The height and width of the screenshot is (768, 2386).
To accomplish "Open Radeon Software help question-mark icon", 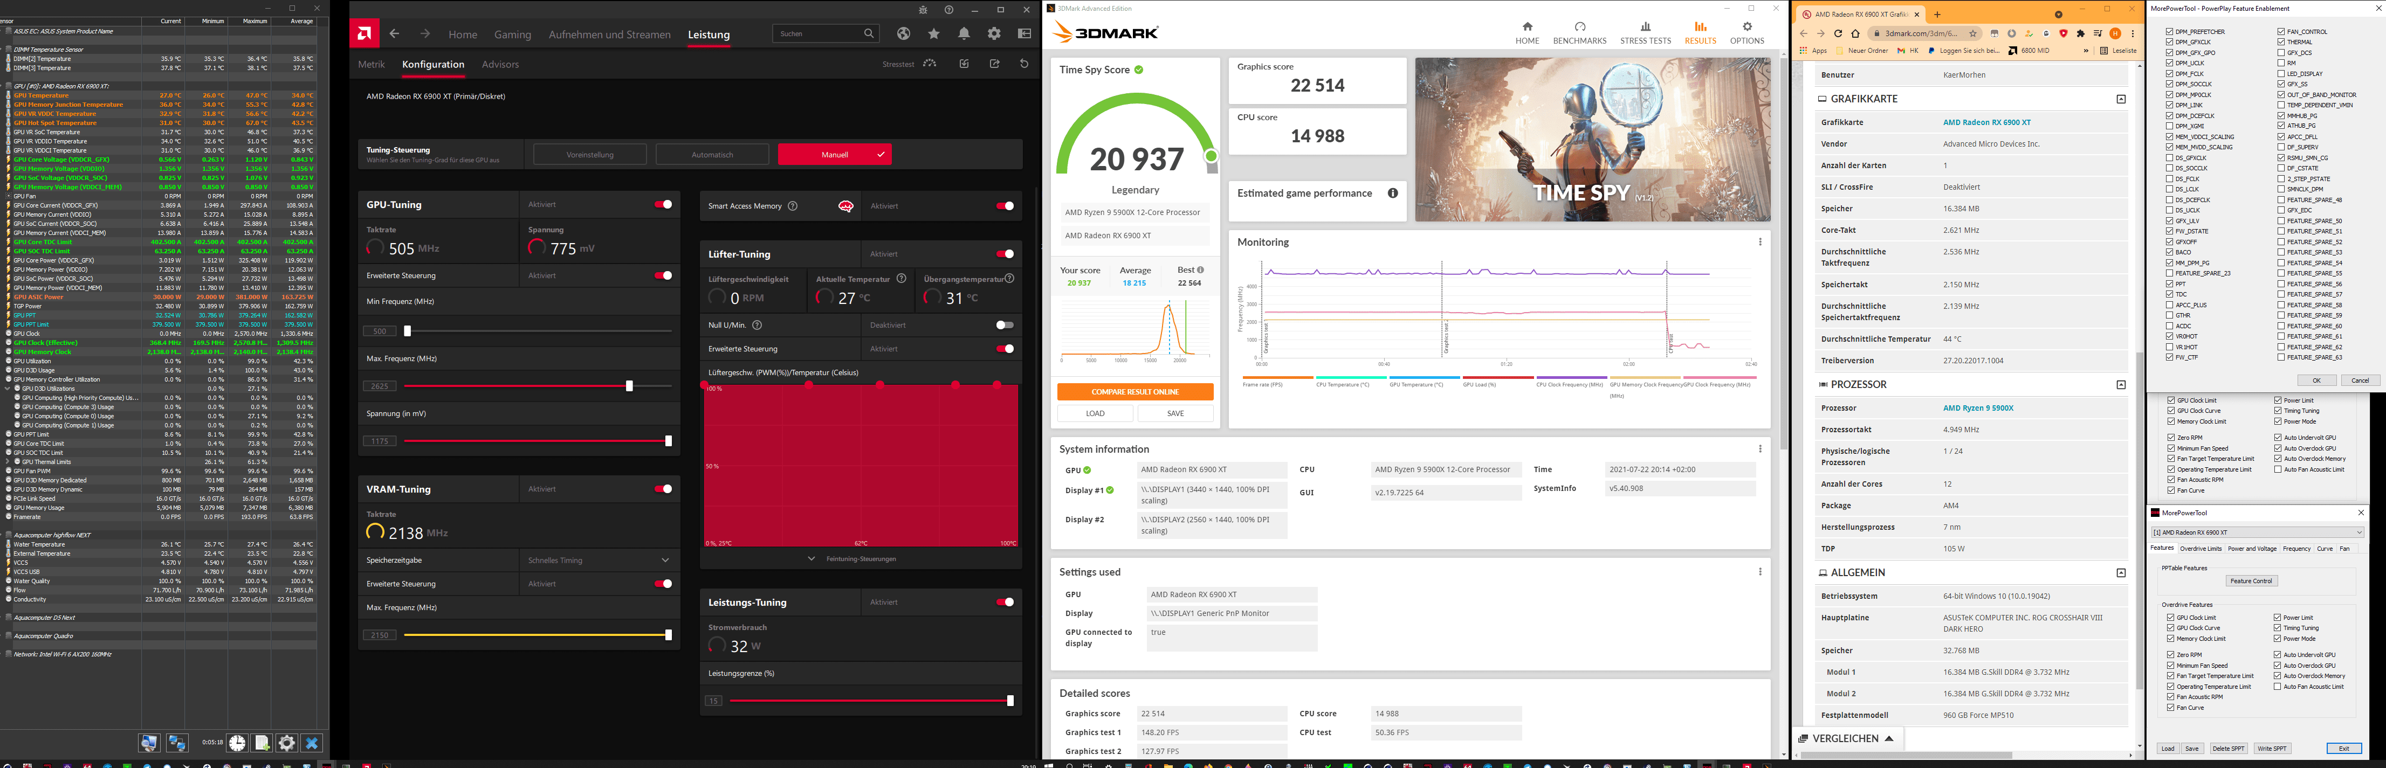I will tap(948, 9).
